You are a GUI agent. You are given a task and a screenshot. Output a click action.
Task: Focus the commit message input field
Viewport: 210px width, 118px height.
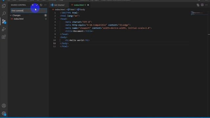point(29,10)
